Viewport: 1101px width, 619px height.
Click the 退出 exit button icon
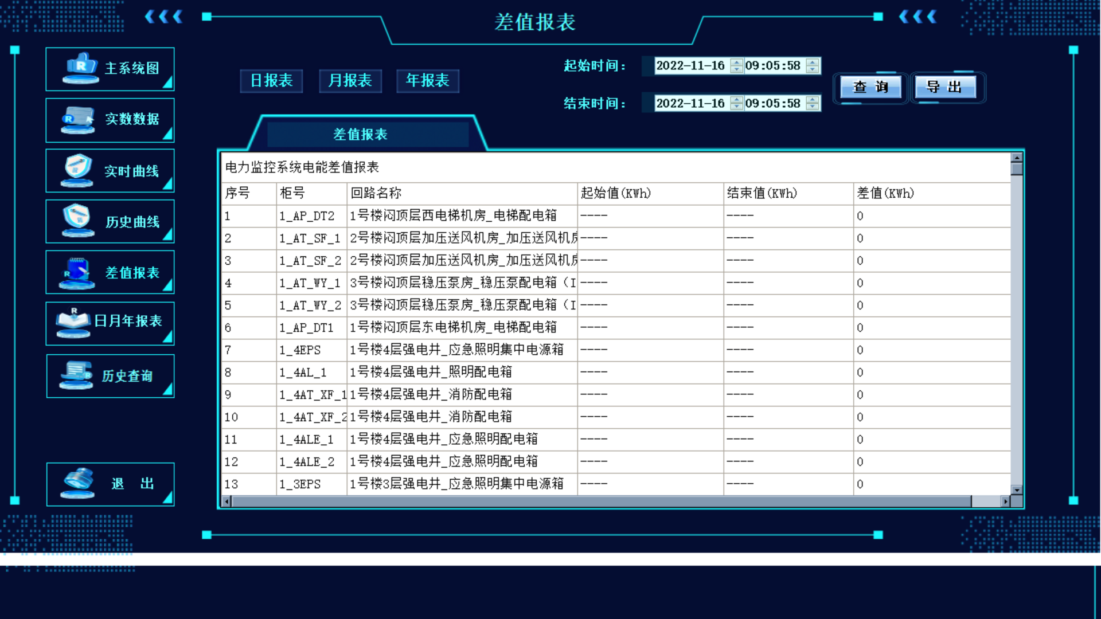point(77,483)
